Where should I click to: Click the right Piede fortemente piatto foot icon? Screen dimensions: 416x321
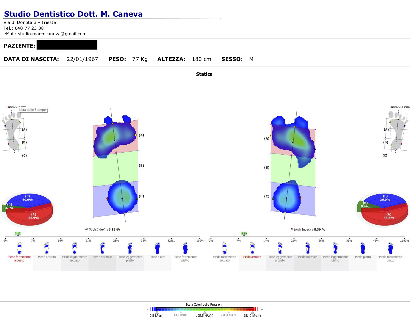(391, 248)
